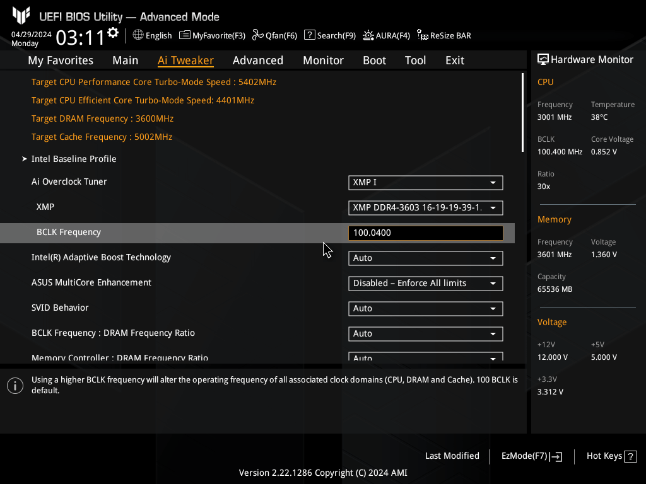
Task: Click the globe language icon
Action: (138, 35)
